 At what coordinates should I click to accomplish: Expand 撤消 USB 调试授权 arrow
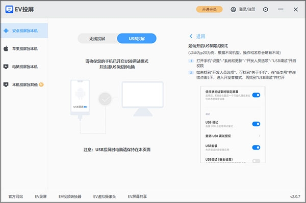coord(260,136)
